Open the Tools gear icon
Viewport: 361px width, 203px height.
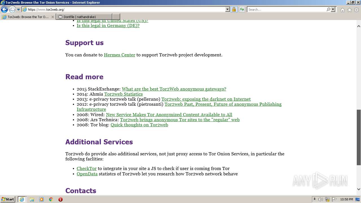click(x=356, y=10)
